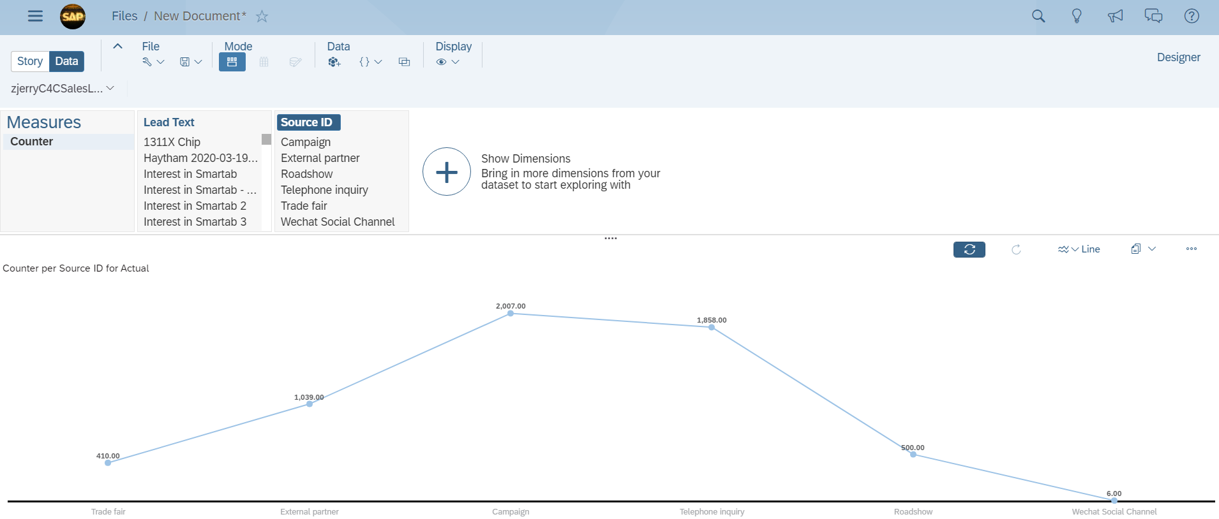Select the plain Interest in Smartab entry

[x=190, y=174]
